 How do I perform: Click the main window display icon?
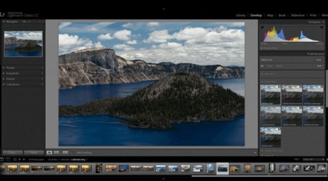pyautogui.click(x=1, y=159)
